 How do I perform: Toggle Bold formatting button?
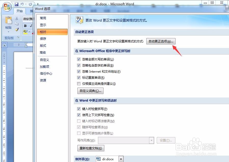pos(25,26)
